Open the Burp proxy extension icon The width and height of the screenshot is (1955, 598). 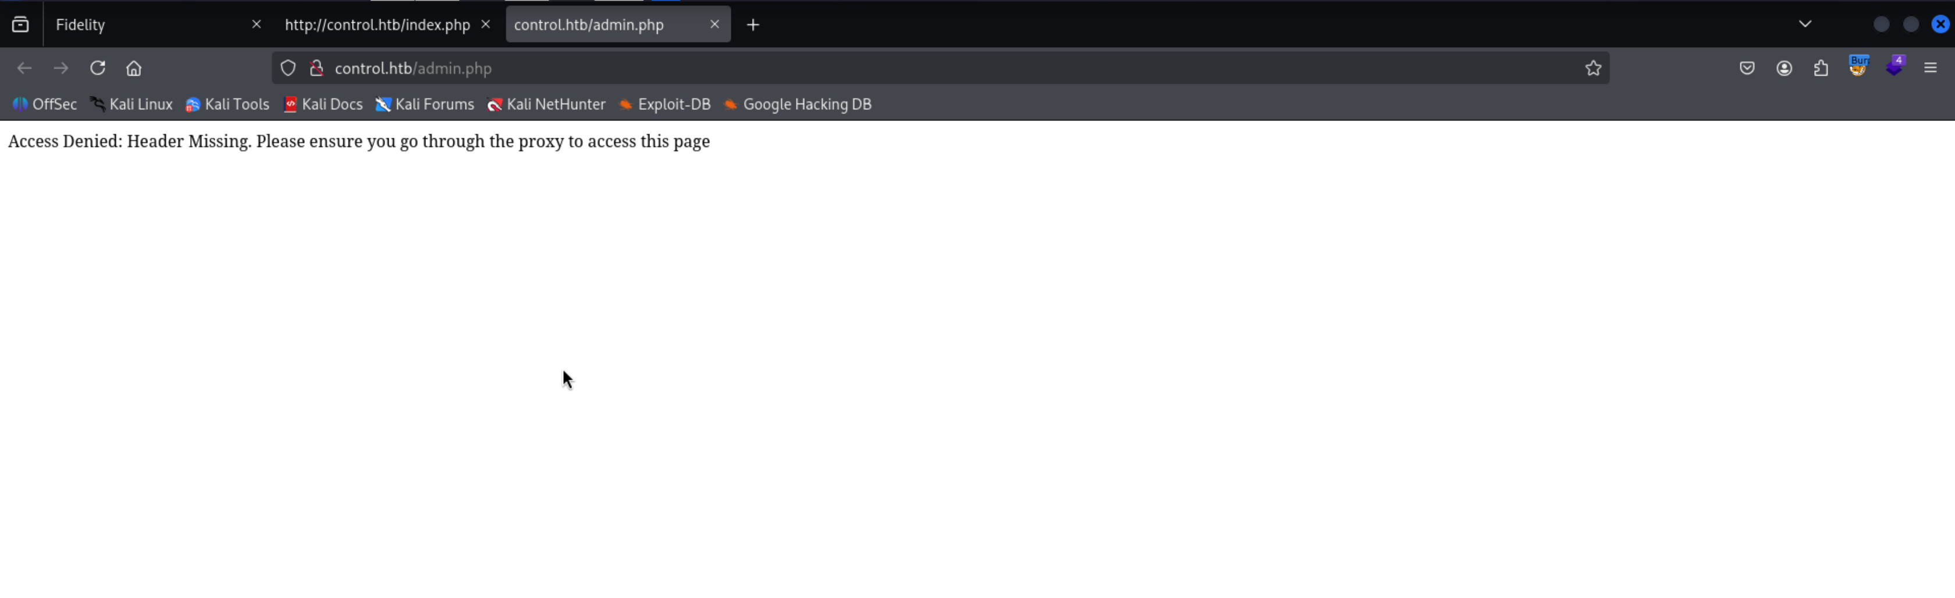(x=1858, y=67)
